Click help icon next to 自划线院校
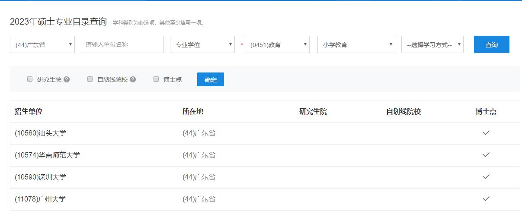Screen dimensions: 522x214 click(x=133, y=79)
